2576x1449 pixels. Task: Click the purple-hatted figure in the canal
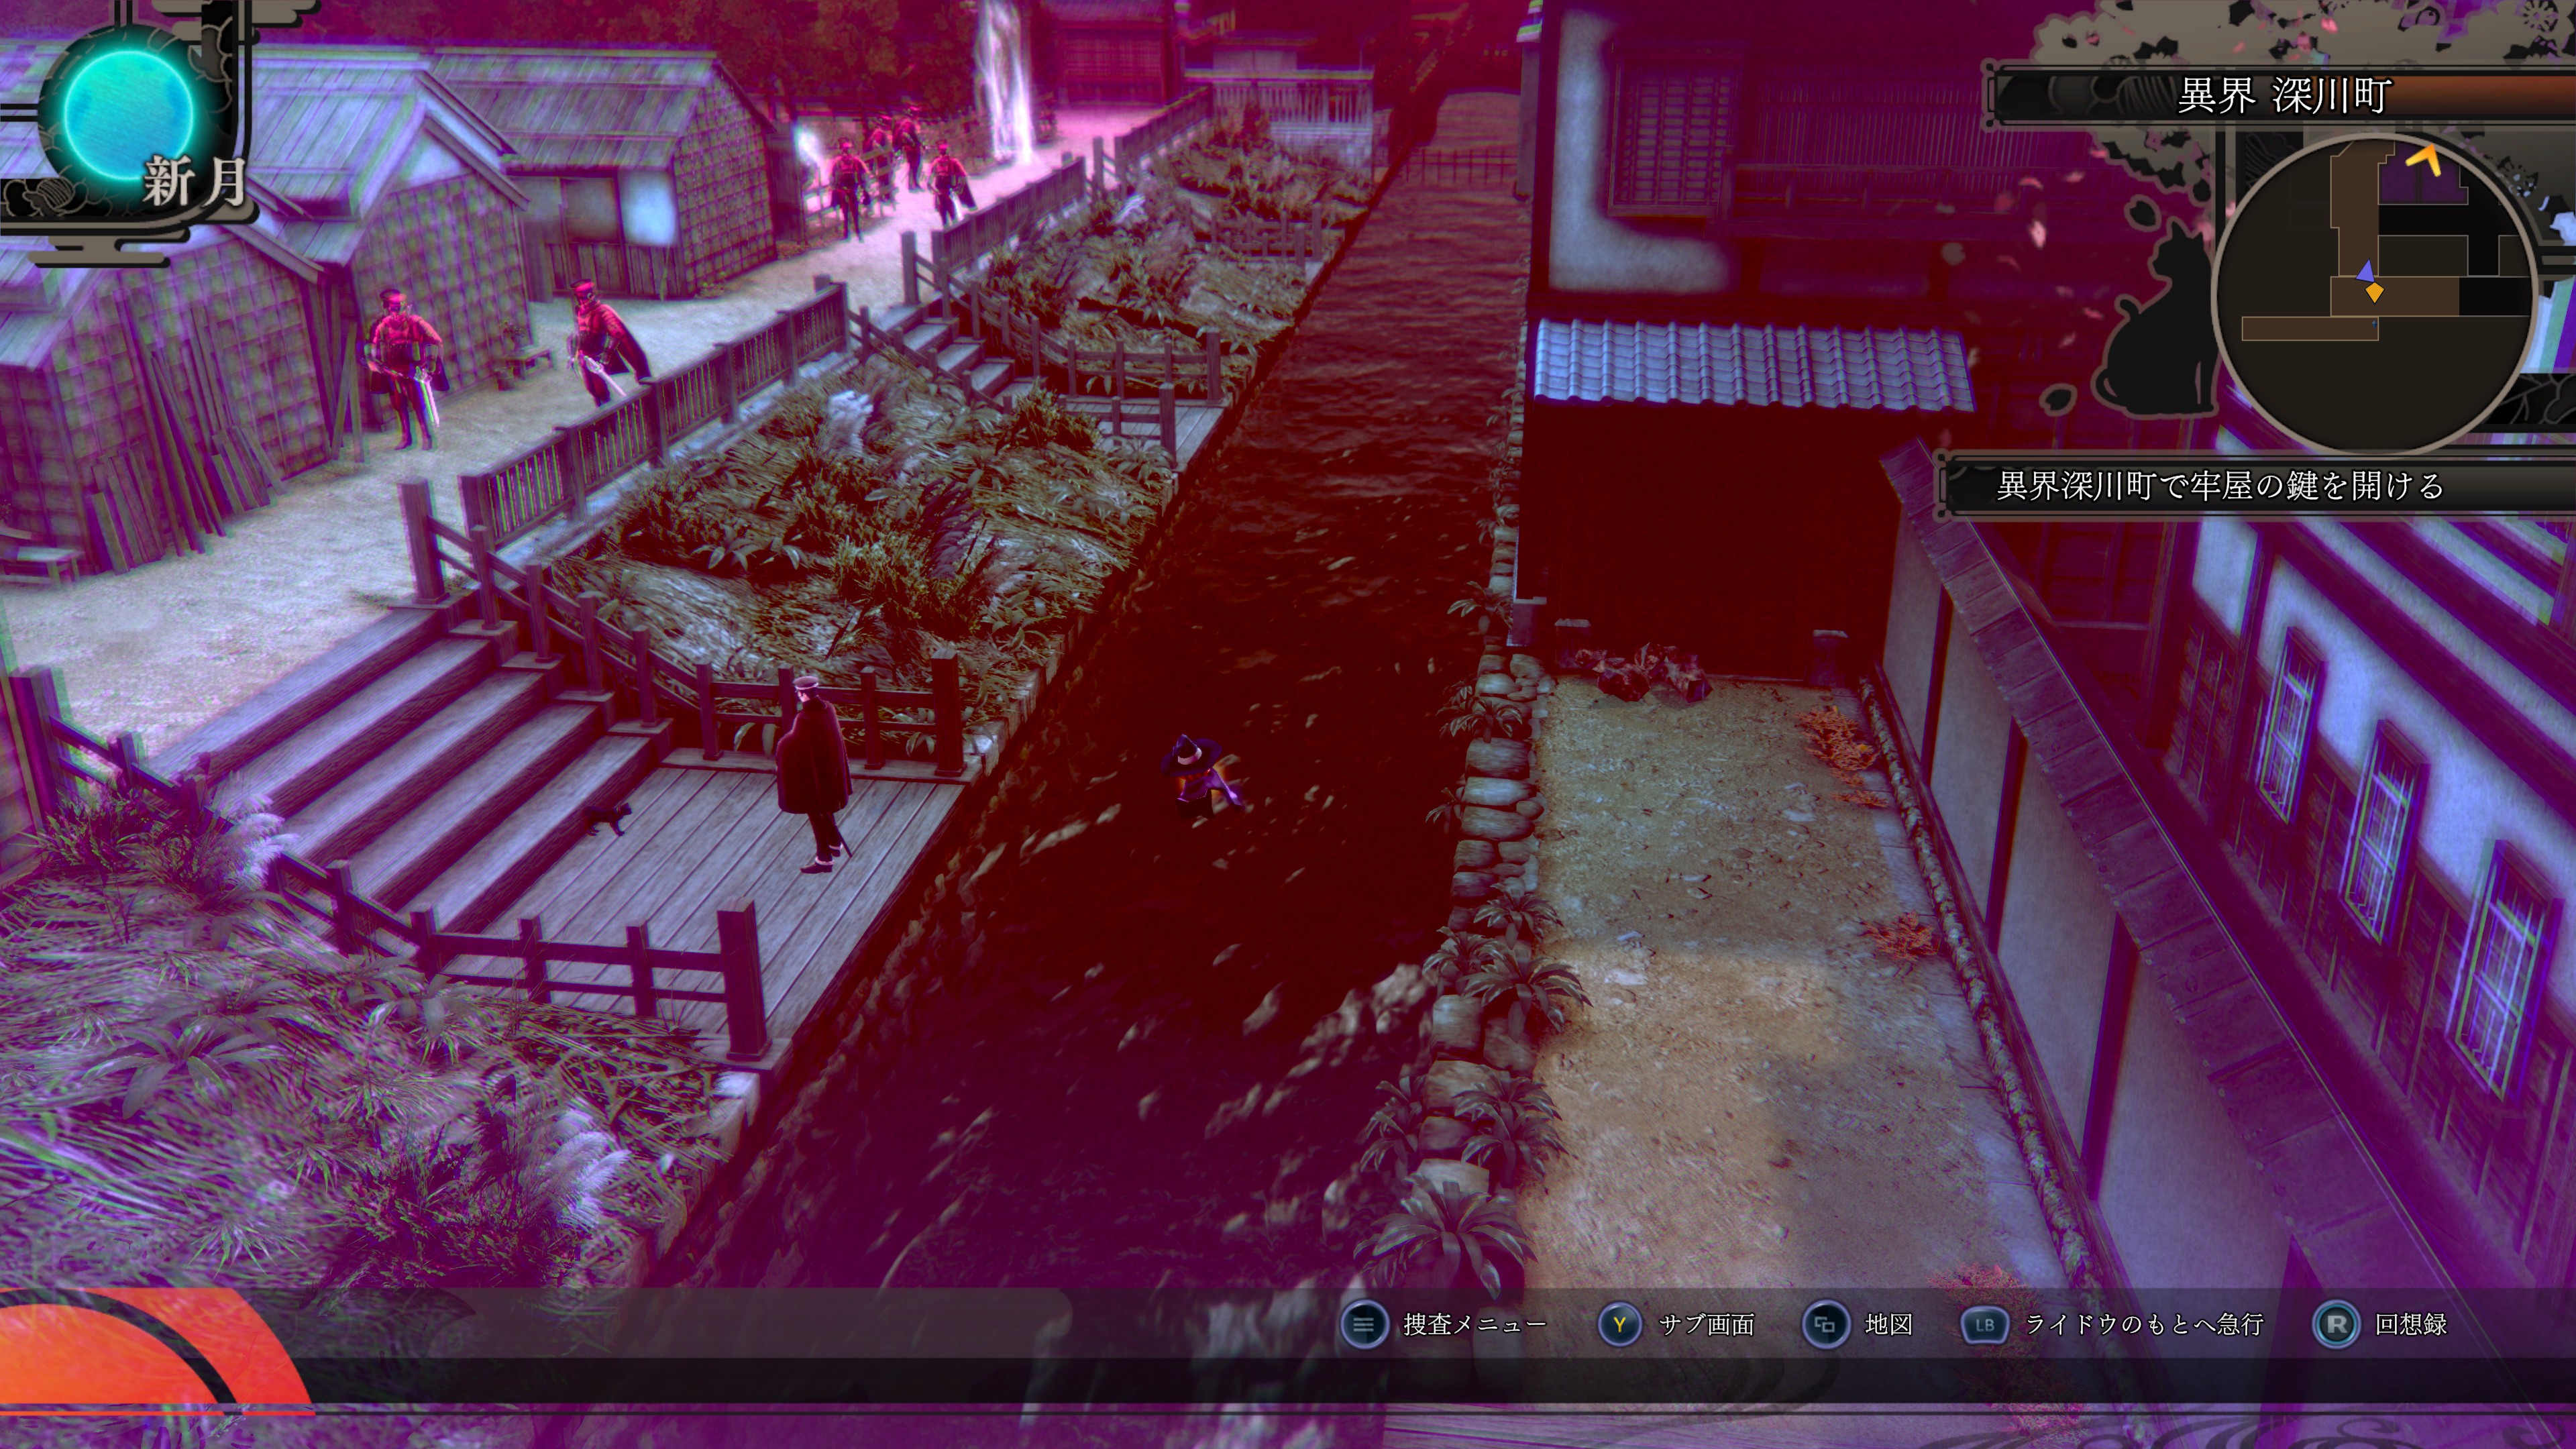click(1200, 777)
